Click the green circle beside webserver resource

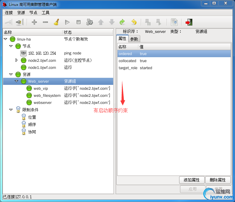click(29, 103)
